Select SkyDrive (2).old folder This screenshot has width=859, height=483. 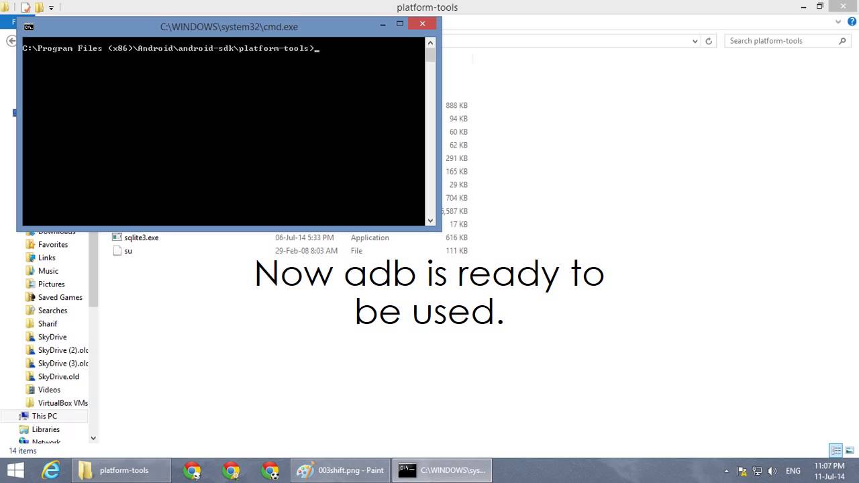pyautogui.click(x=63, y=350)
